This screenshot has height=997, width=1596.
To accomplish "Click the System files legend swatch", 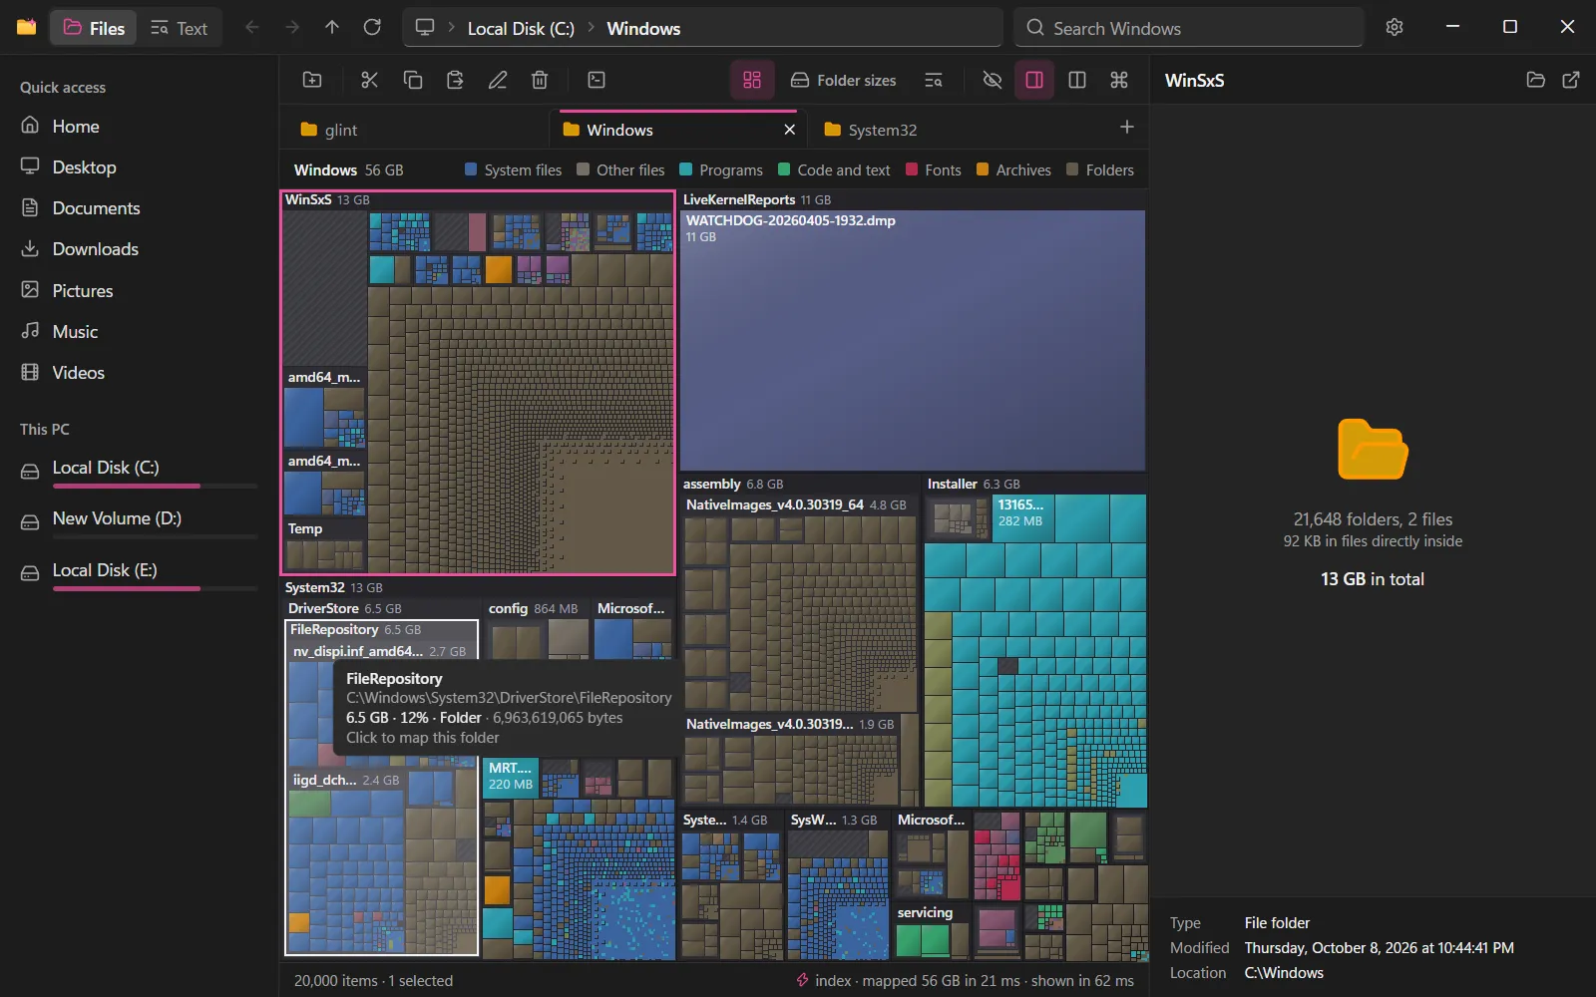I will 471,169.
